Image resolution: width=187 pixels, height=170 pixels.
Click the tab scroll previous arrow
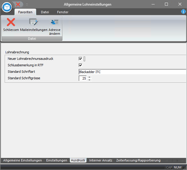172,161
